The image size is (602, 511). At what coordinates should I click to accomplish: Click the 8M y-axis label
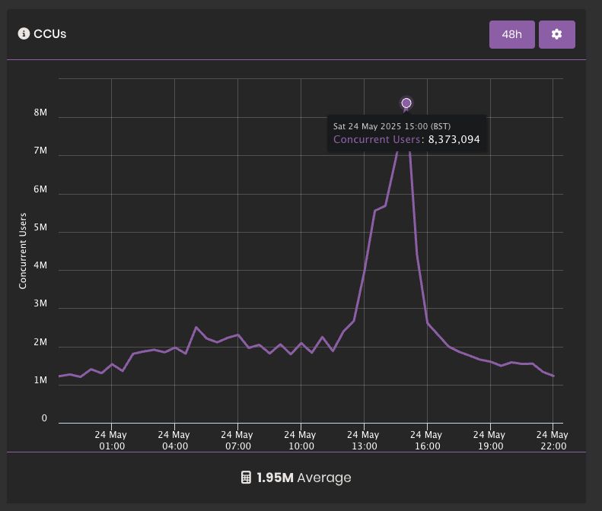40,113
